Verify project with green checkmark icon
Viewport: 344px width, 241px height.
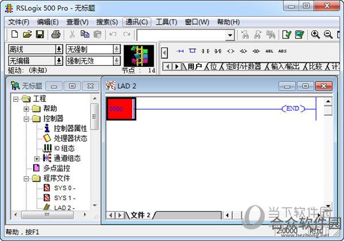click(x=299, y=34)
